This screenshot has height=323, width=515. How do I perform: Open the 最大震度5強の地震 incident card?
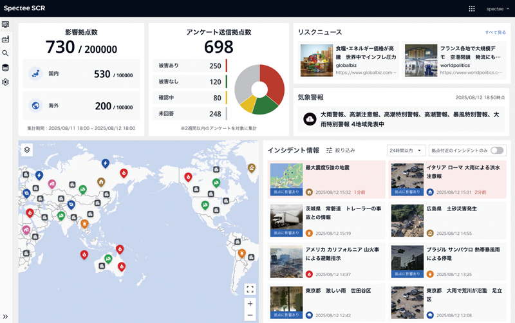pos(326,180)
